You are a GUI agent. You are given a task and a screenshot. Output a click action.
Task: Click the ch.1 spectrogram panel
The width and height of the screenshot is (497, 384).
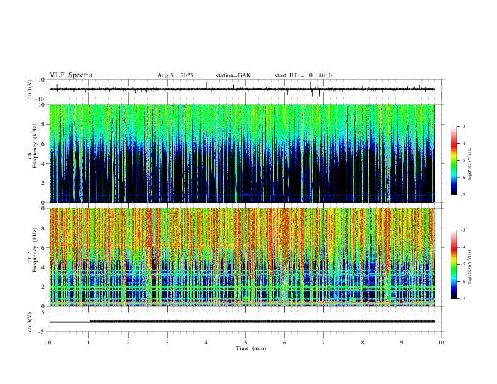242,153
